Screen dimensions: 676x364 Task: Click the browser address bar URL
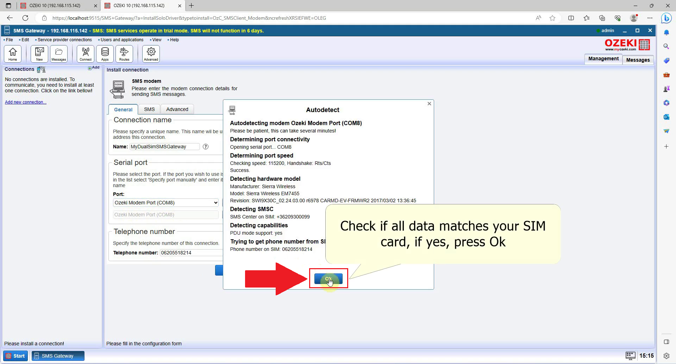[189, 18]
